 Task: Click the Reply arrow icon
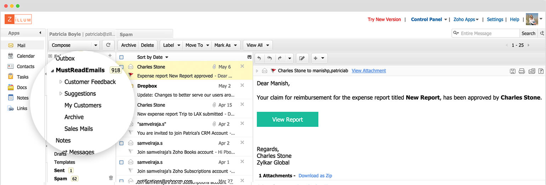coord(259,58)
